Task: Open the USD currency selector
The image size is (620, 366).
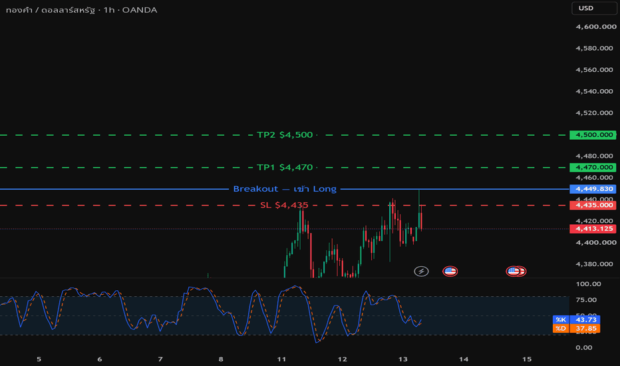Action: coord(593,8)
